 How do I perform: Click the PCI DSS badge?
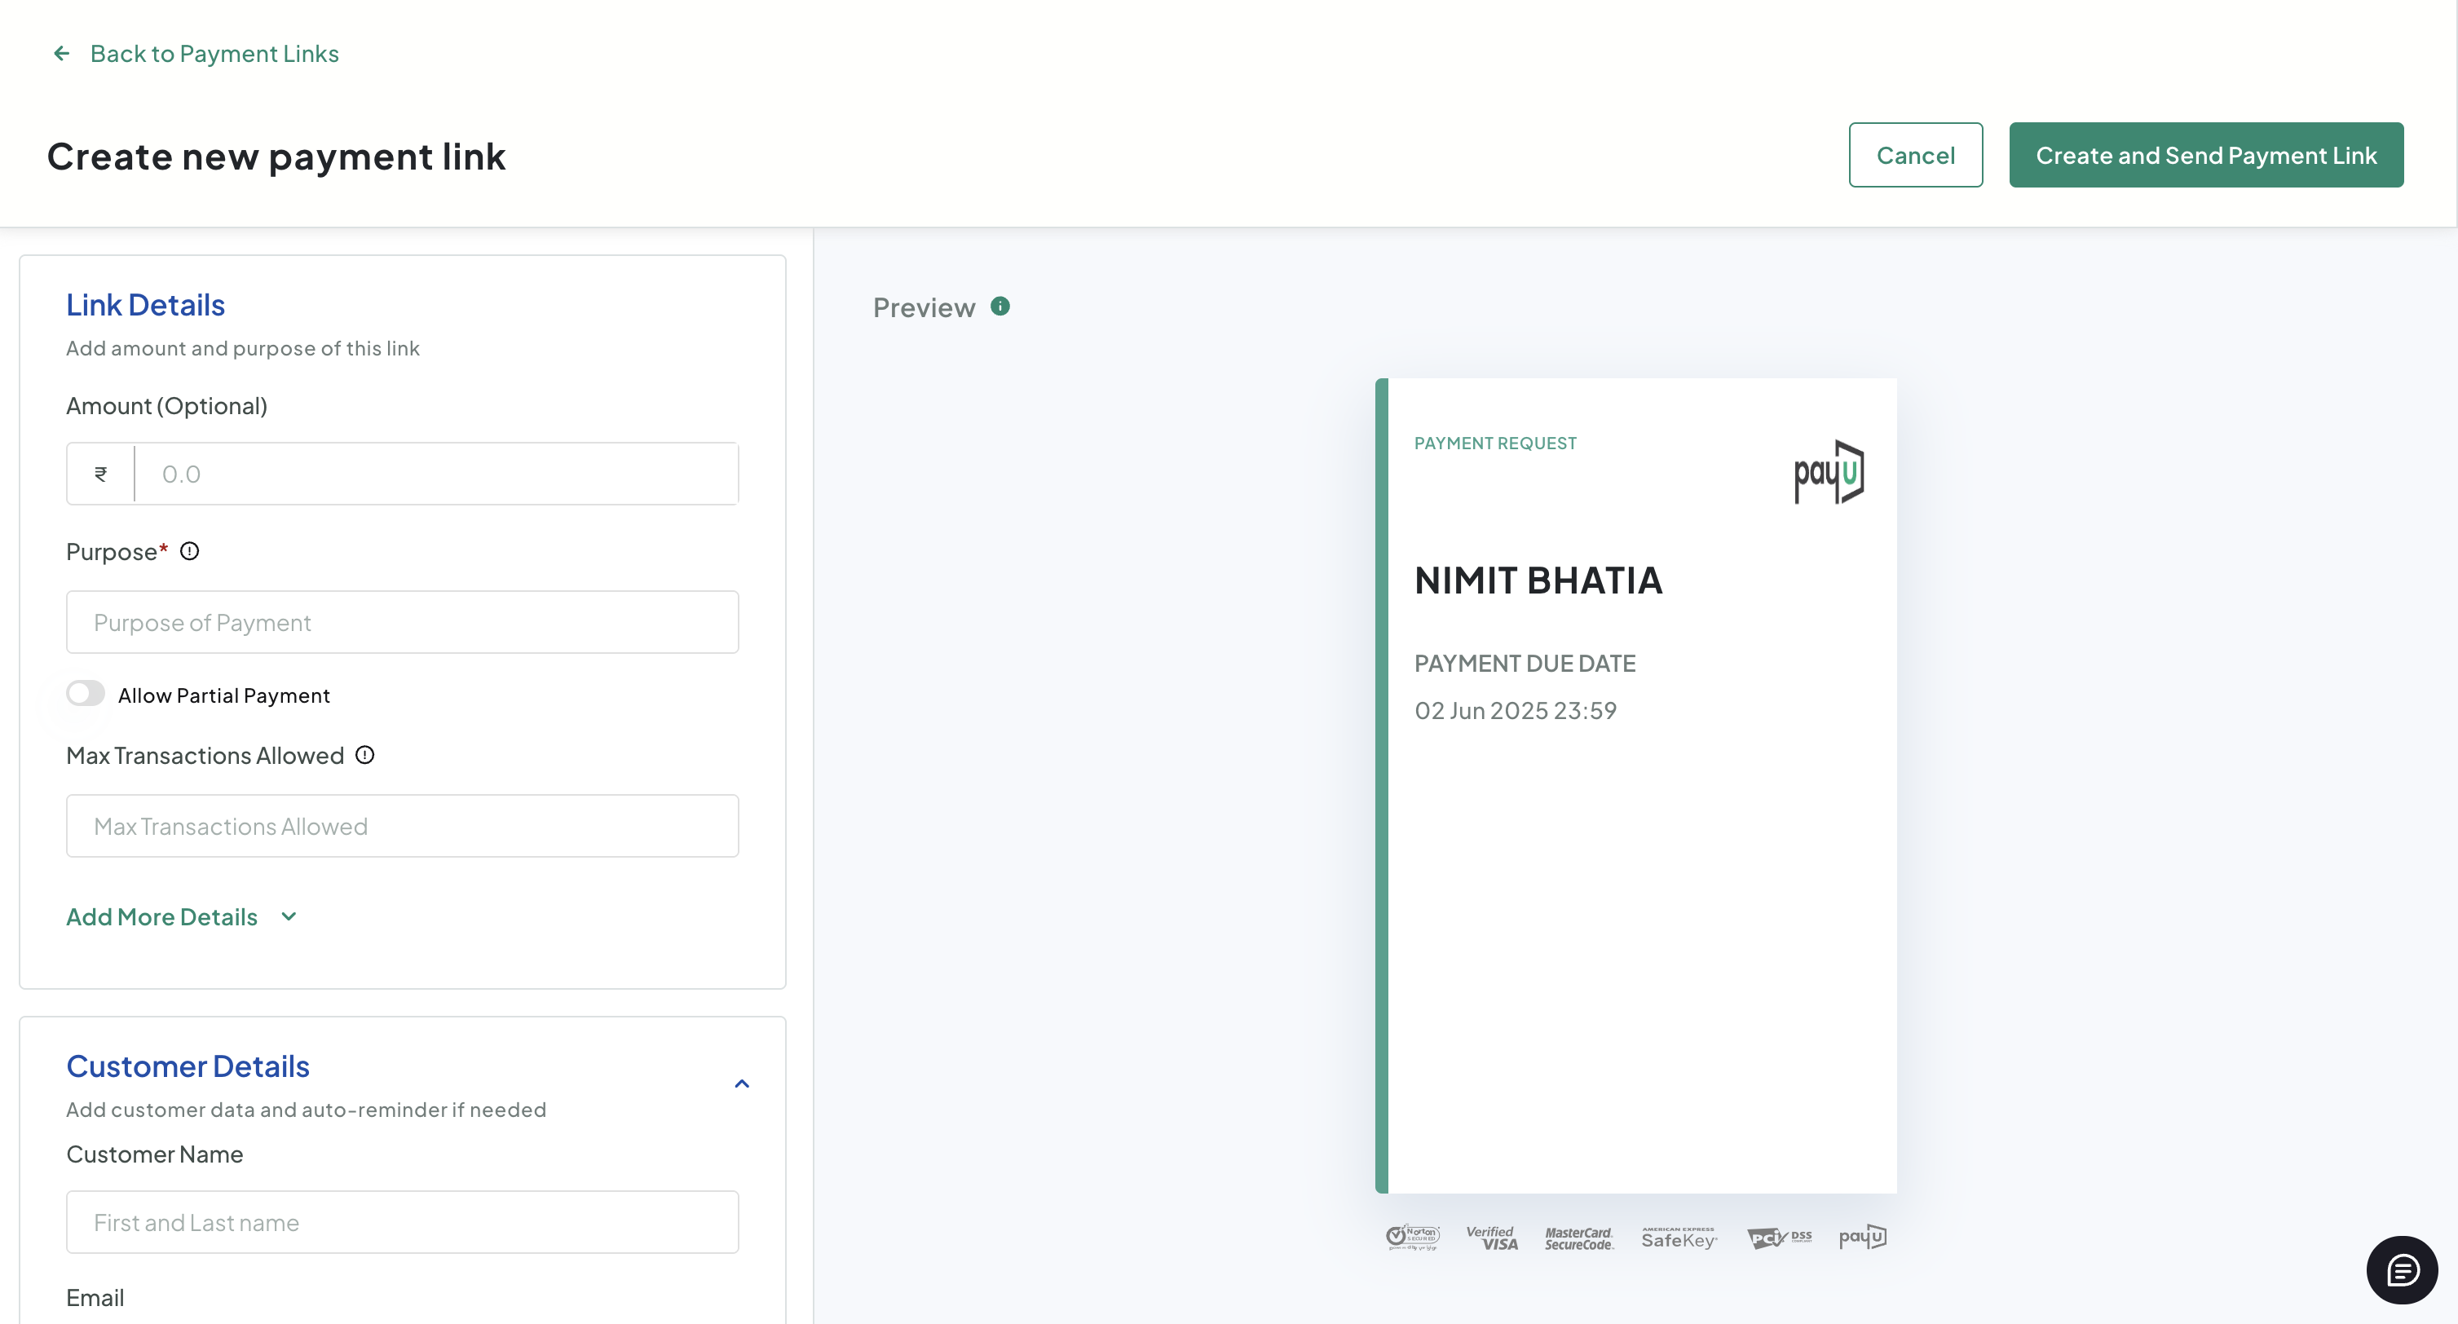pyautogui.click(x=1780, y=1238)
